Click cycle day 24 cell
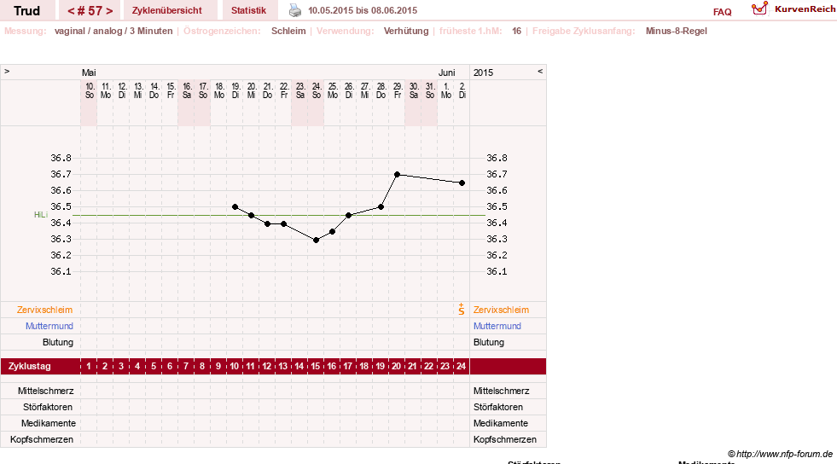 click(462, 367)
